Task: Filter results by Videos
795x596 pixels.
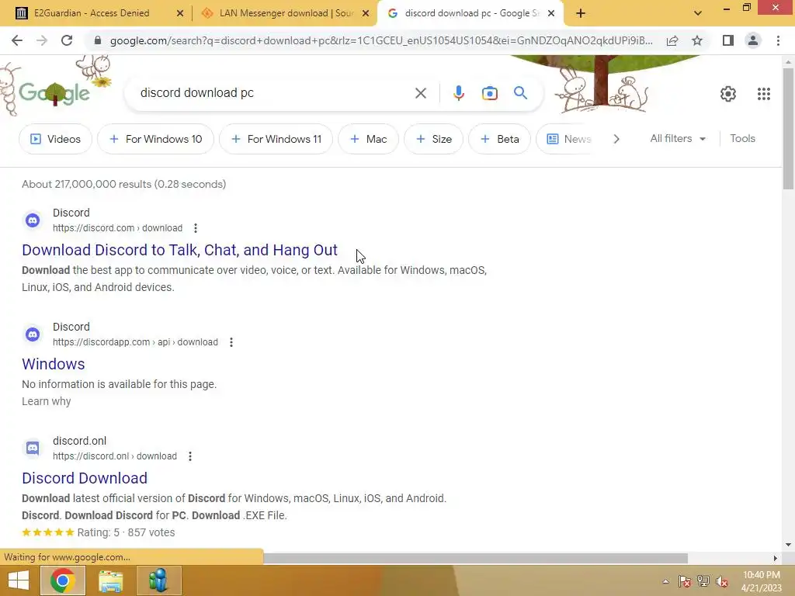Action: click(55, 139)
